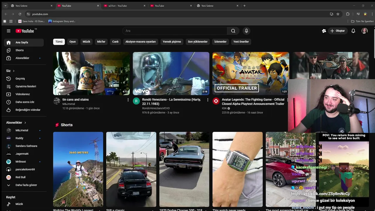Select the Aksiyon-macera oyunları chip

(141, 42)
